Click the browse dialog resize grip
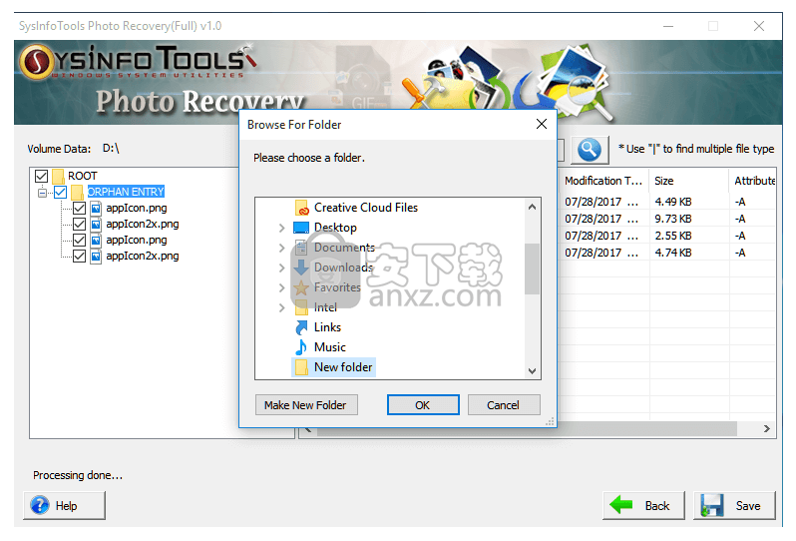Image resolution: width=796 pixels, height=541 pixels. (x=550, y=421)
